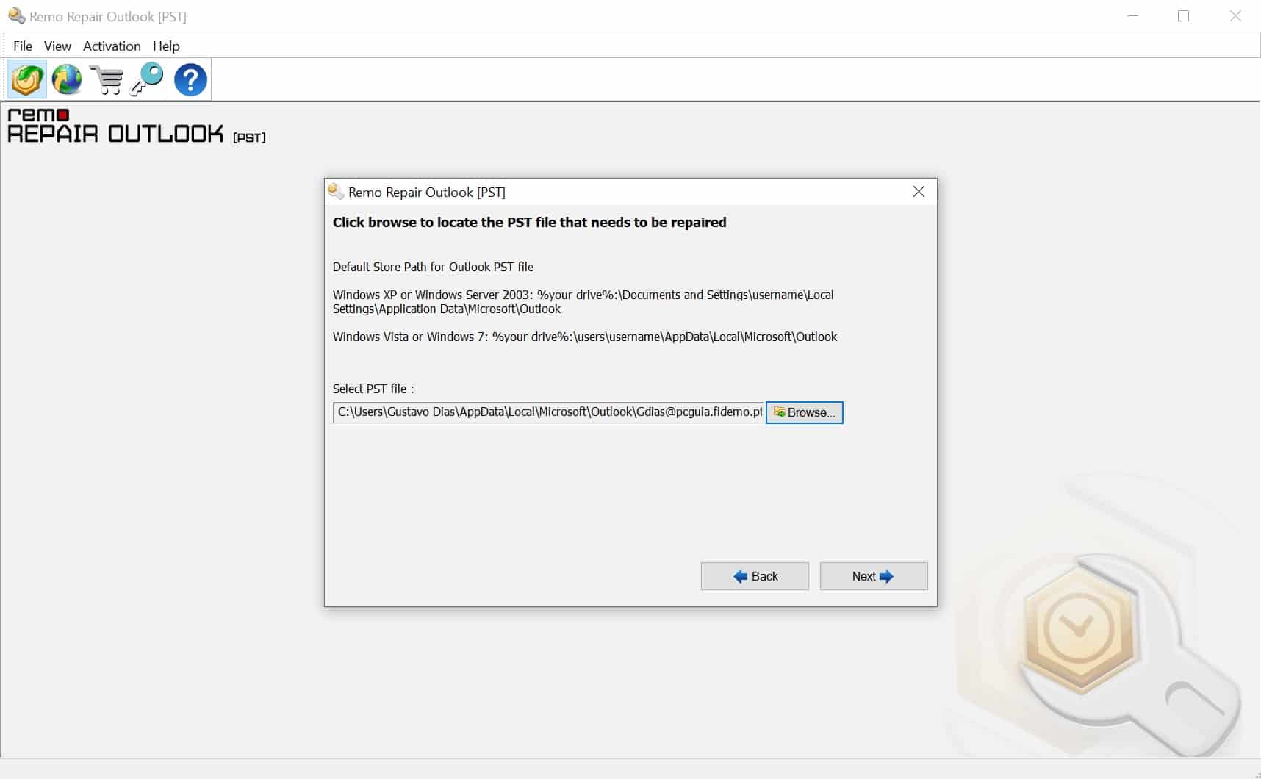Open the Activation menu
Image resolution: width=1261 pixels, height=779 pixels.
tap(112, 46)
